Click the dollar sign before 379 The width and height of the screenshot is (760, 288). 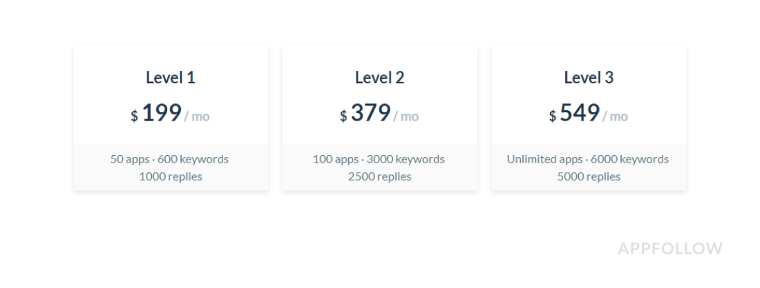tap(343, 116)
